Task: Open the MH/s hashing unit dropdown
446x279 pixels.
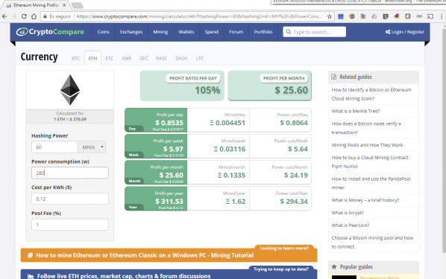Action: click(x=92, y=147)
